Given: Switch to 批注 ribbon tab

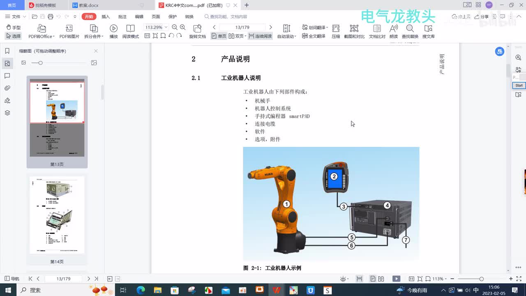Looking at the screenshot, I should click(x=122, y=16).
